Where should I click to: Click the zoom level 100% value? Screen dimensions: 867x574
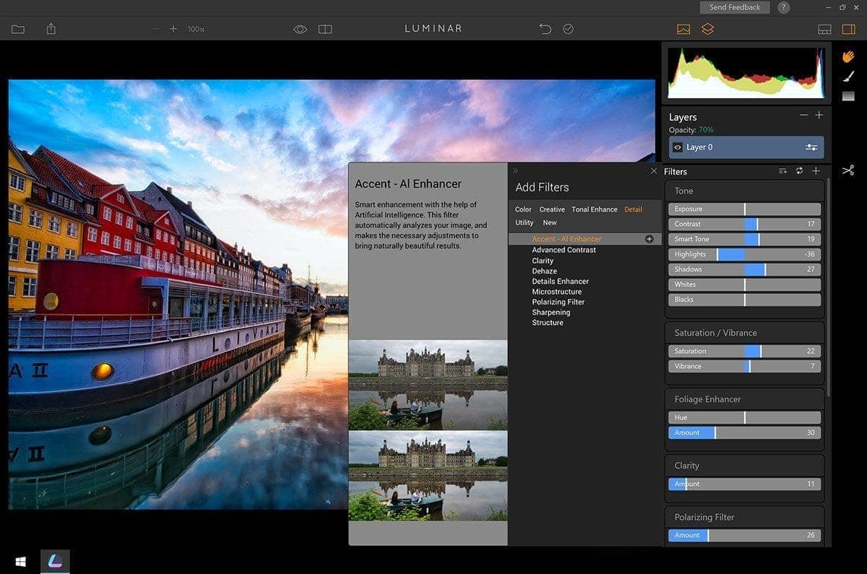pyautogui.click(x=196, y=30)
